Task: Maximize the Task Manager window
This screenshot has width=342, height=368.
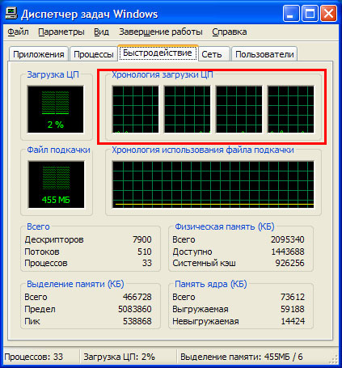Action: pyautogui.click(x=310, y=14)
